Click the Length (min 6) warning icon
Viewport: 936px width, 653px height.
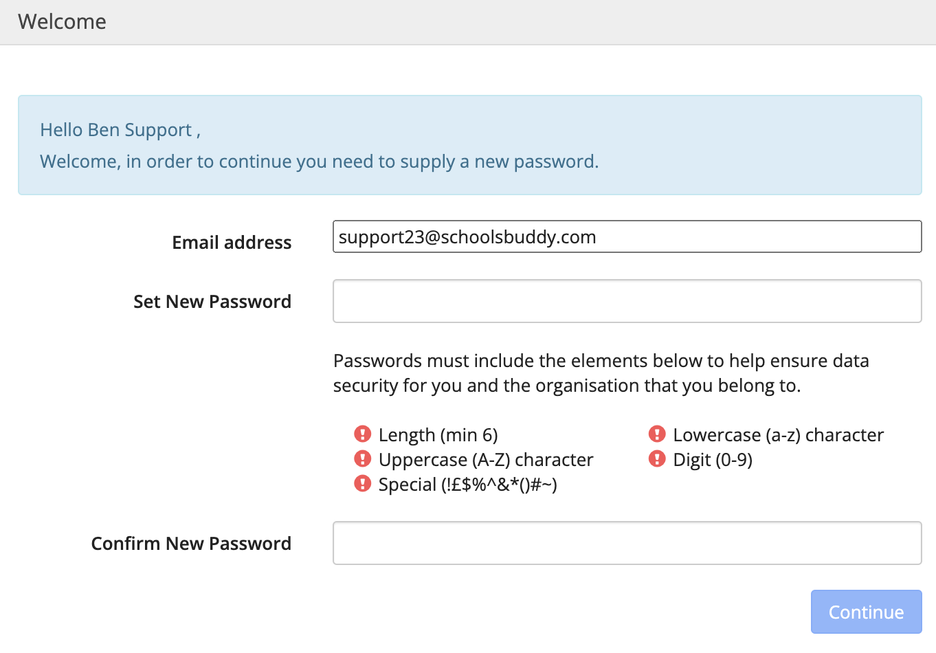pos(362,434)
